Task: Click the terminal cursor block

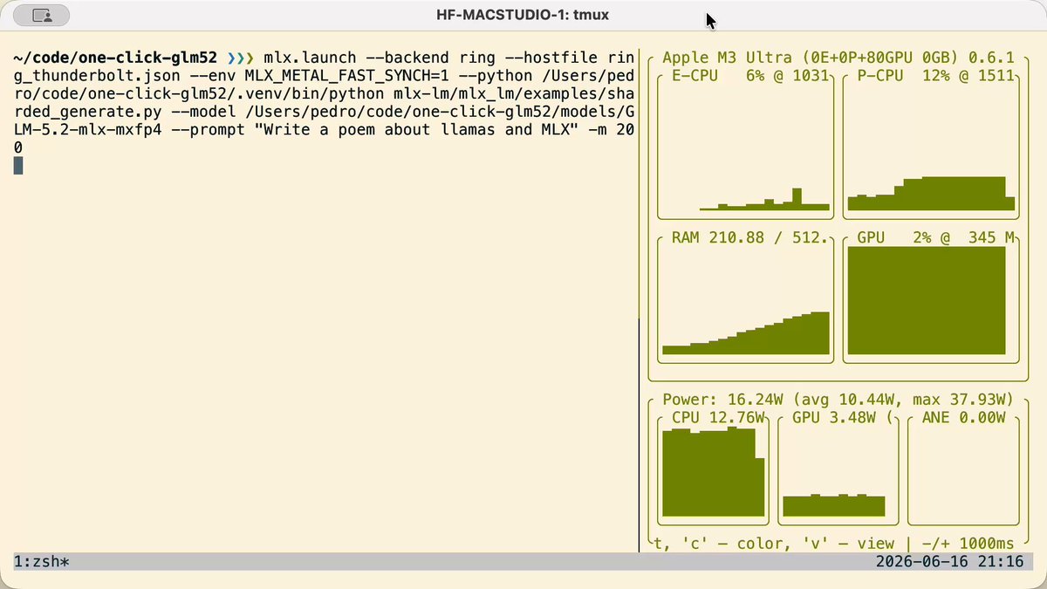Action: [18, 165]
